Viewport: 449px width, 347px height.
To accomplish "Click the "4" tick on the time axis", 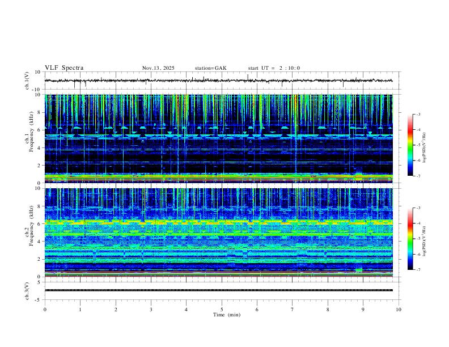I will tap(187, 310).
